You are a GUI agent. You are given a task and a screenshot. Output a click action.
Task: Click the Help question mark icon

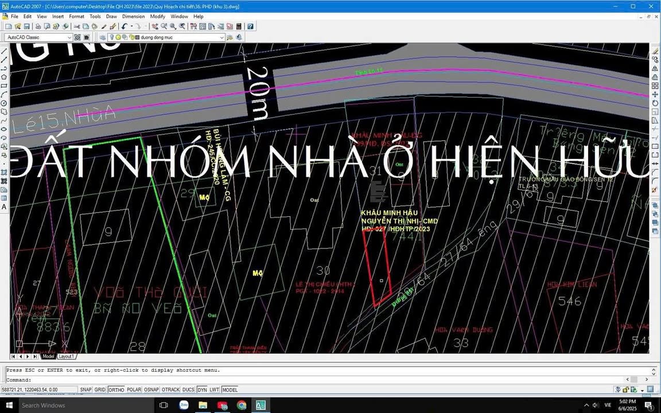pyautogui.click(x=251, y=26)
